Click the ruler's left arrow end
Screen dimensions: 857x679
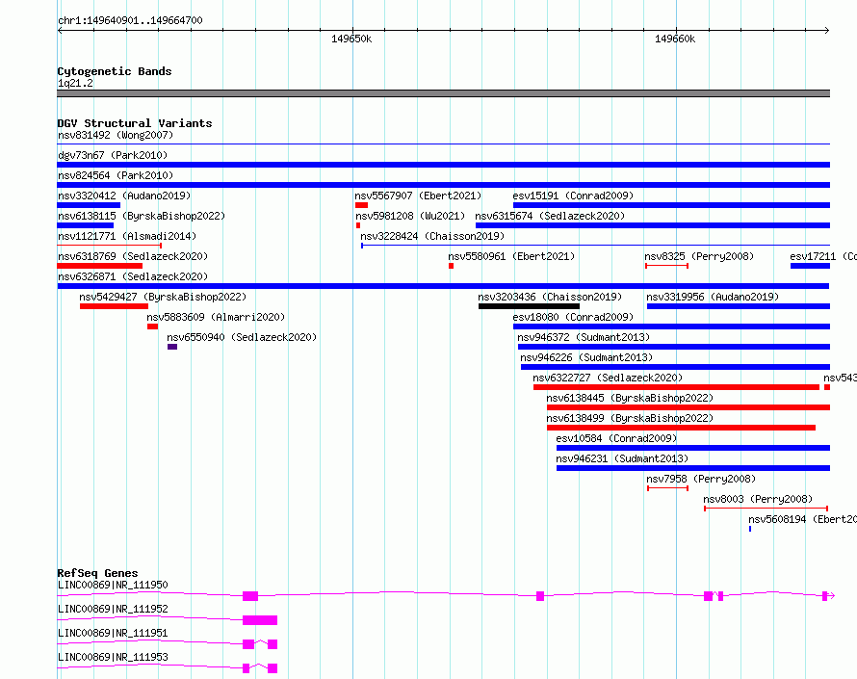click(x=60, y=30)
